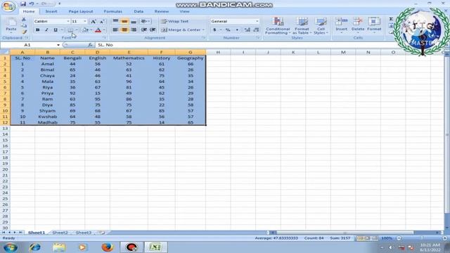
Task: Decrease Decimal places
Action: point(256,30)
